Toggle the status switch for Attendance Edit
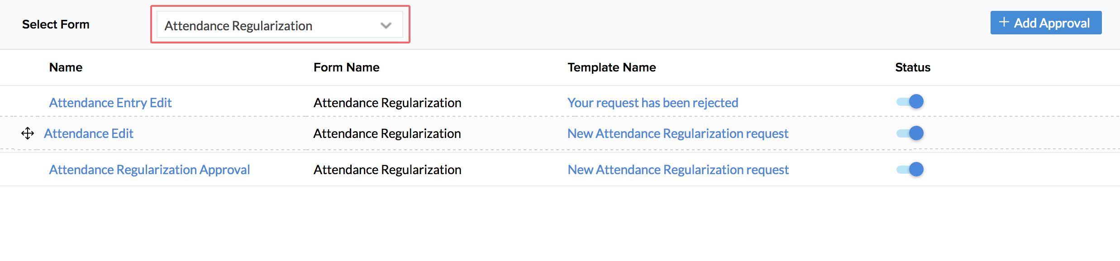 tap(910, 133)
